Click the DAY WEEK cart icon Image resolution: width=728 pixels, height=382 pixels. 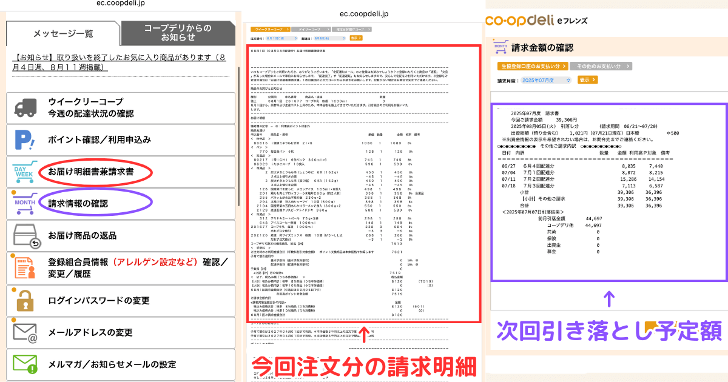(x=25, y=172)
